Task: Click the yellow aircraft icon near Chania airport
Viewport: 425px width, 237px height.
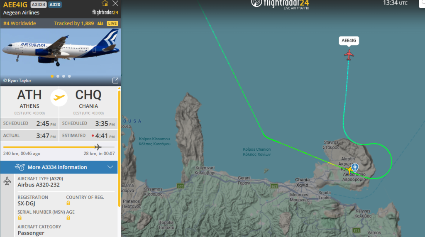Action: click(349, 170)
